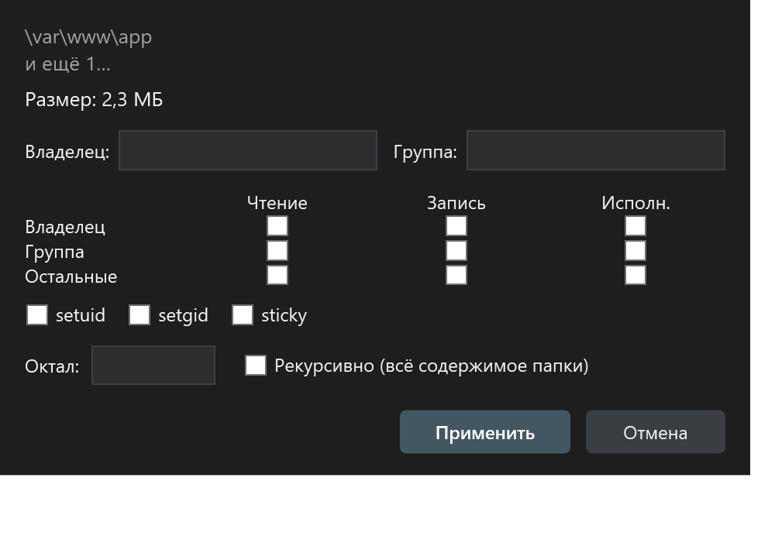
Task: Click the Отмена button
Action: tap(656, 432)
